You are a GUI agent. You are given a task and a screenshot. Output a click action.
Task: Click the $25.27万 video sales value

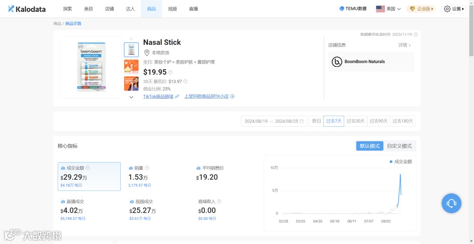click(143, 211)
